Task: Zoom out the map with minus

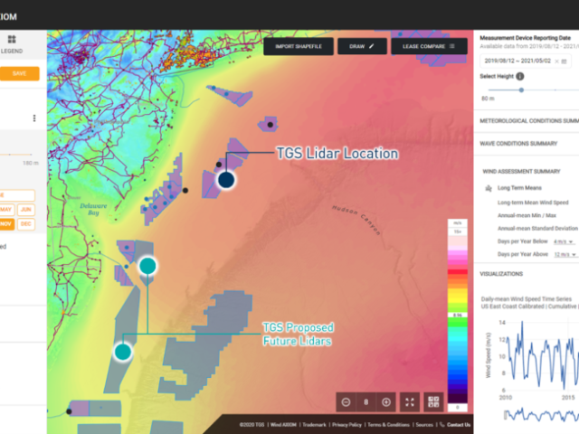Action: click(346, 402)
